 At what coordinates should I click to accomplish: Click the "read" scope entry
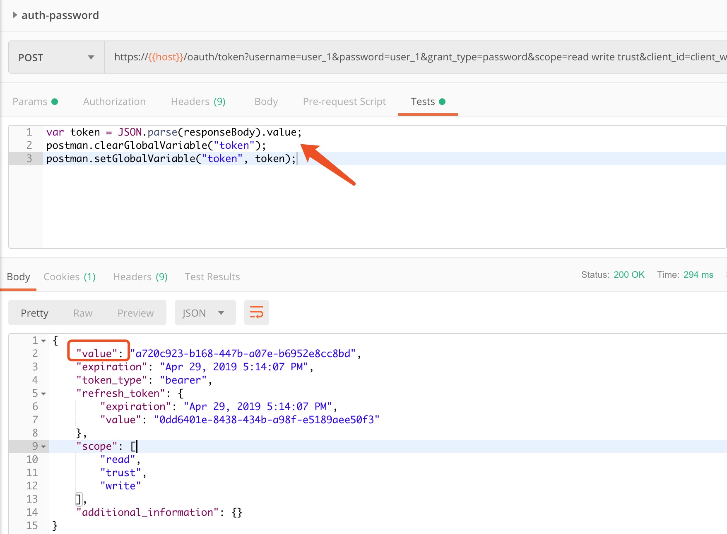[x=118, y=460]
